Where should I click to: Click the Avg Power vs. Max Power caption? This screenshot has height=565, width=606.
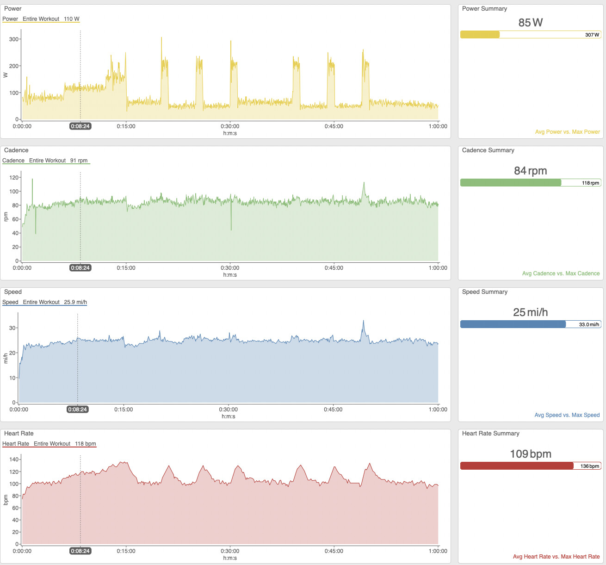pyautogui.click(x=567, y=132)
